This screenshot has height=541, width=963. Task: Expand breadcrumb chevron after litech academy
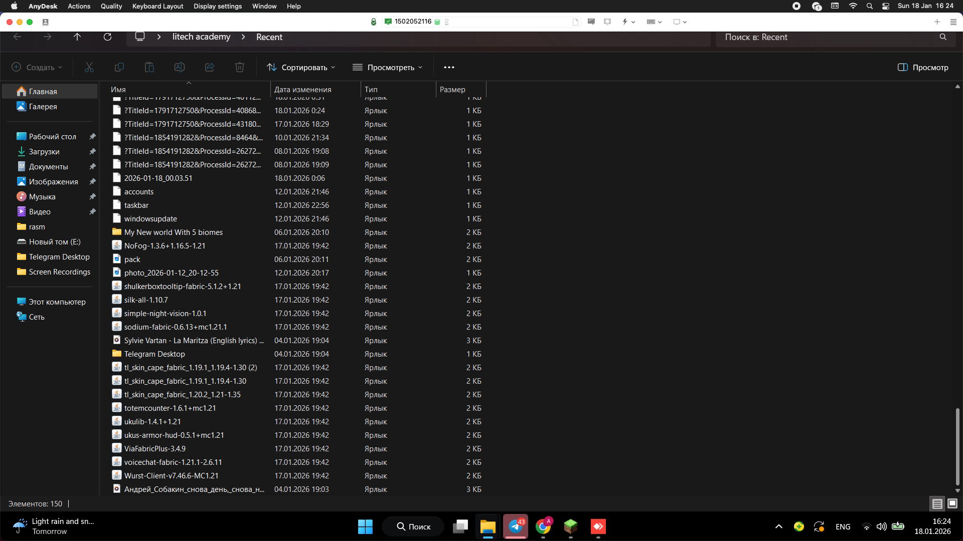point(243,37)
